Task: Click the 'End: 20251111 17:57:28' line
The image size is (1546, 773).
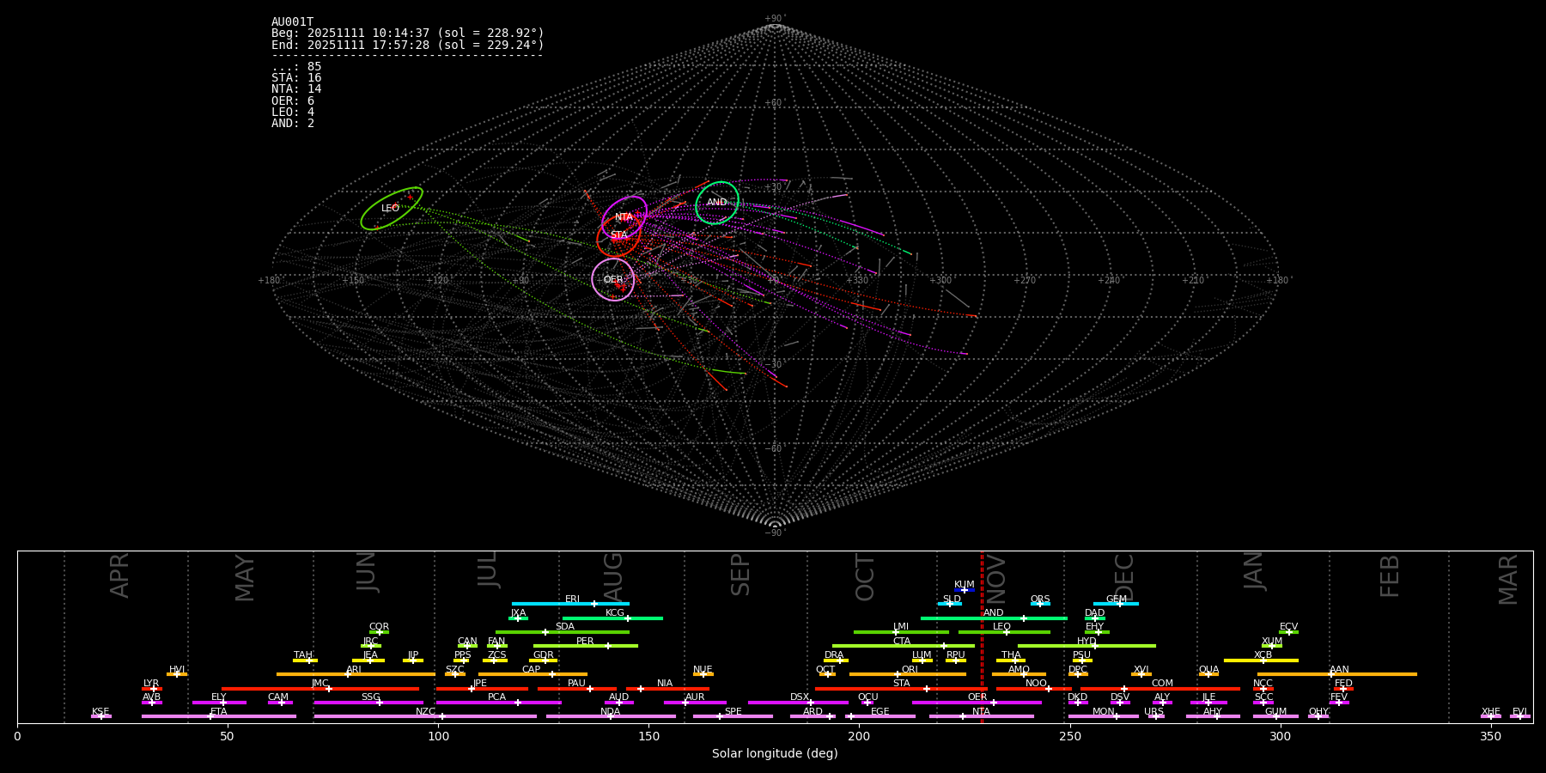Action: (407, 45)
